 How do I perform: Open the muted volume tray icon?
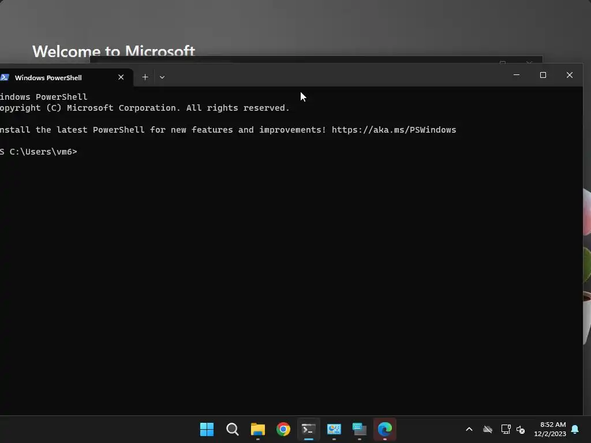pos(521,429)
